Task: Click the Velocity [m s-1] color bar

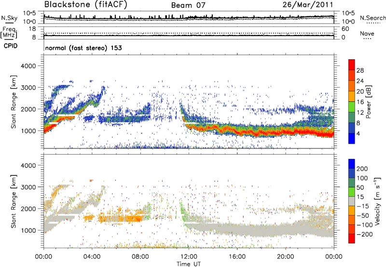Action: [x=352, y=201]
